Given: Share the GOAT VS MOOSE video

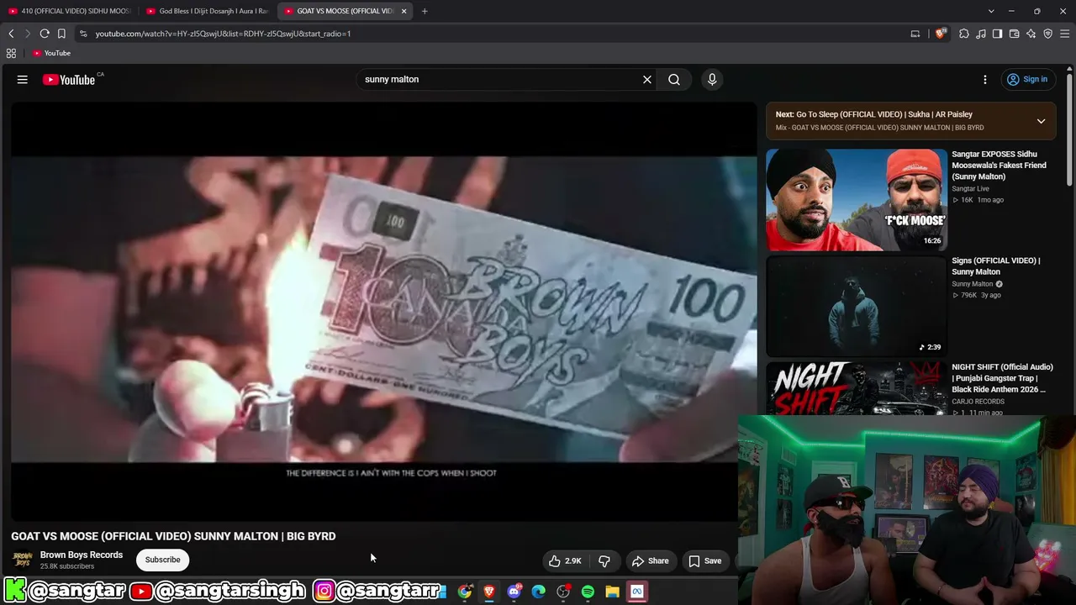Looking at the screenshot, I should coord(651,560).
